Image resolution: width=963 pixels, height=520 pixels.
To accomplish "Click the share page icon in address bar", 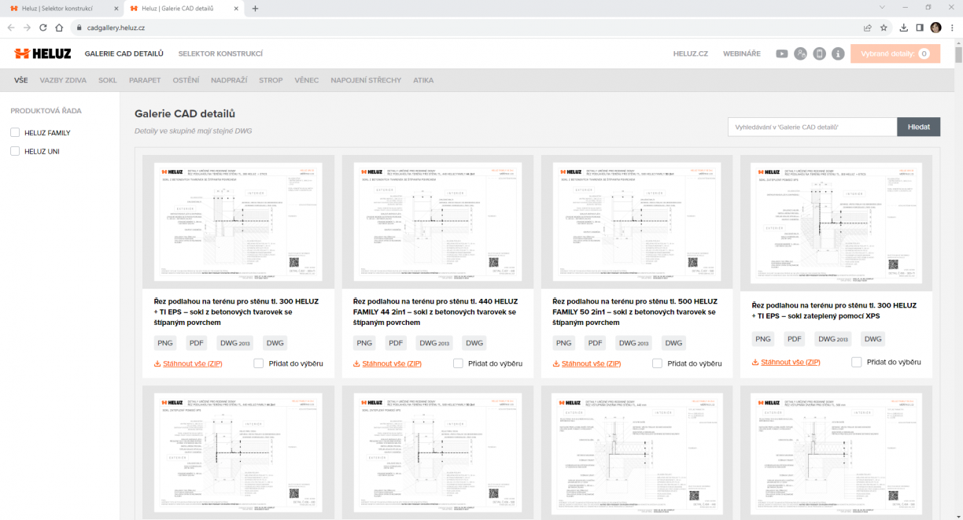I will 867,28.
